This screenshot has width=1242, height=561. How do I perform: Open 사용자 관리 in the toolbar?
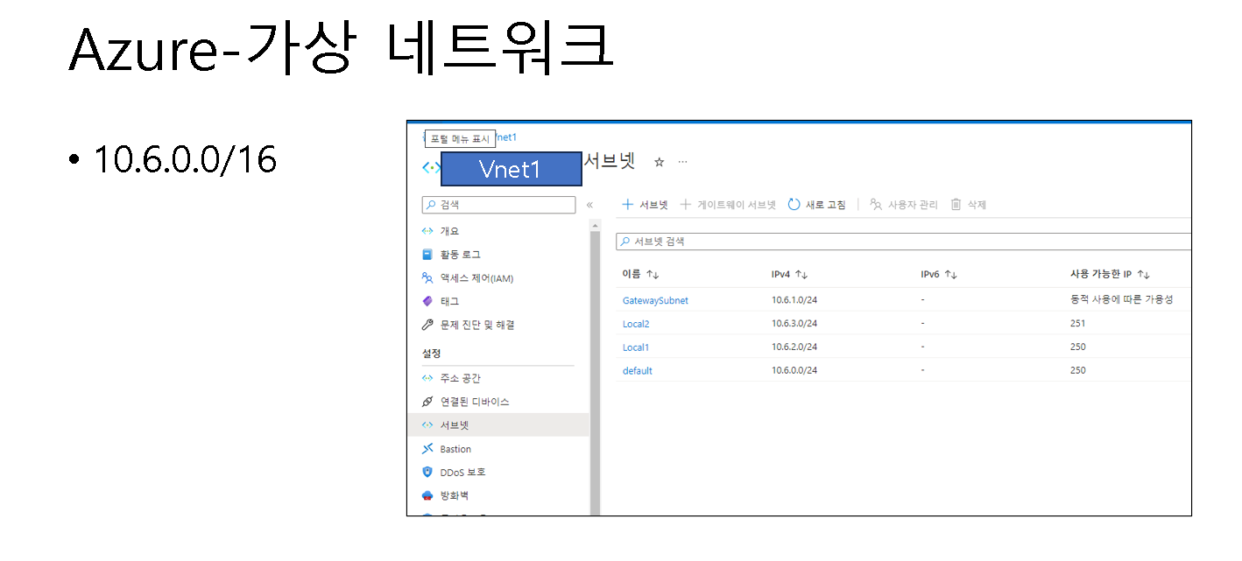pos(904,205)
